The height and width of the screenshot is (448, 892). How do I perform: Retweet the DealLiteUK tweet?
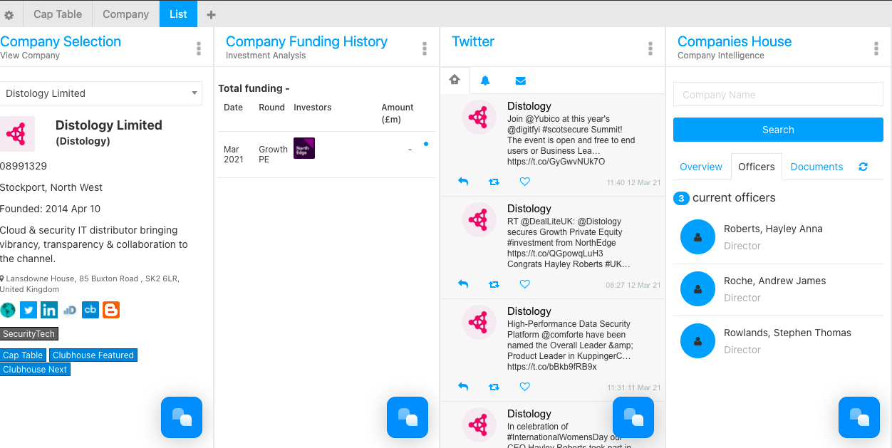(x=494, y=284)
